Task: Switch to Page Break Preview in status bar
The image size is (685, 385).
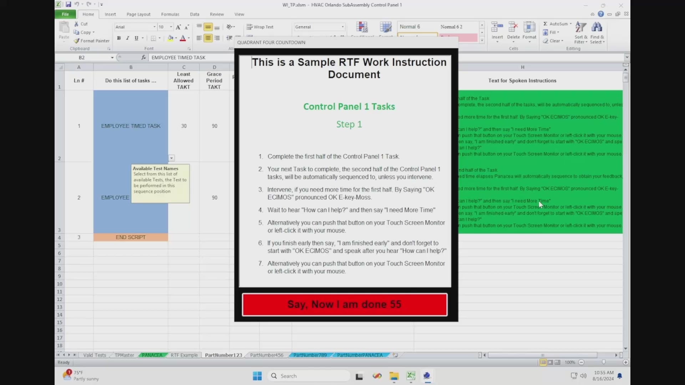Action: [x=557, y=362]
